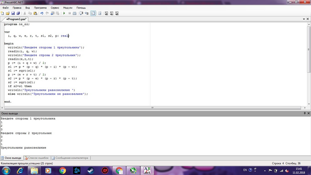This screenshot has height=175, width=311.
Task: Create a new file with the toolbar icon
Action: coord(2,13)
